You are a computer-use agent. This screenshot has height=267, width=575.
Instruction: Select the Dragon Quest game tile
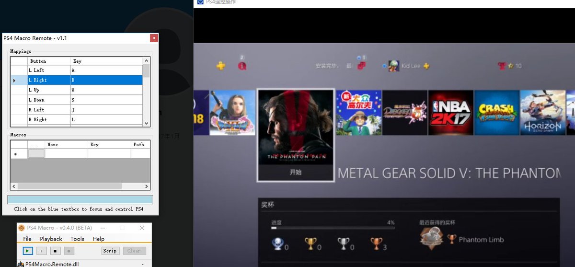pyautogui.click(x=231, y=113)
